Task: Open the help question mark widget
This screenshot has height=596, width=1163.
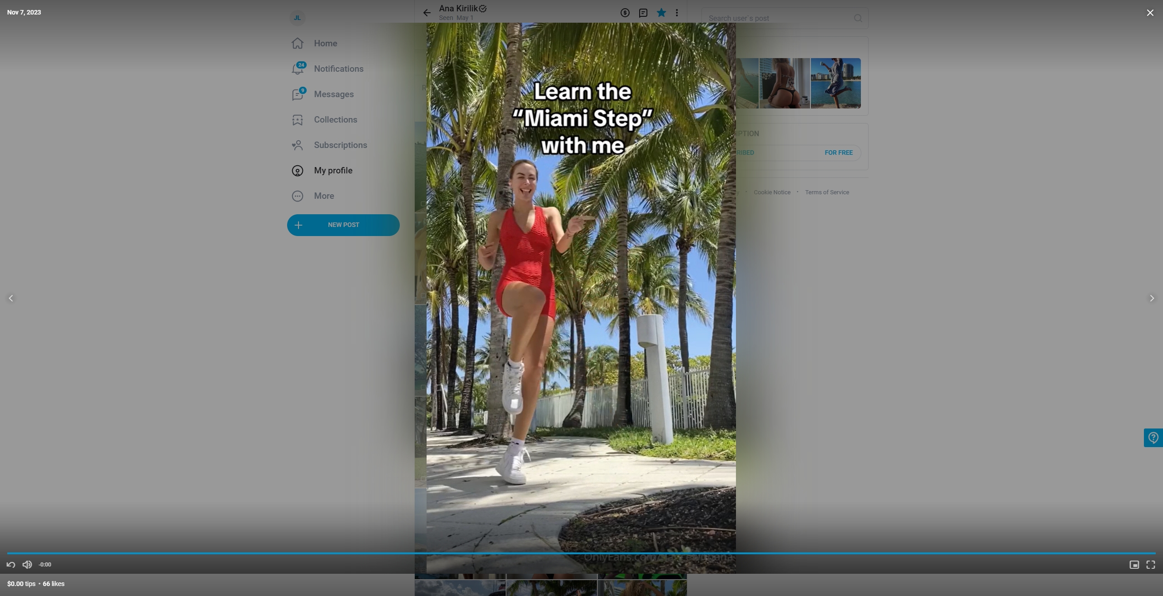Action: point(1153,438)
